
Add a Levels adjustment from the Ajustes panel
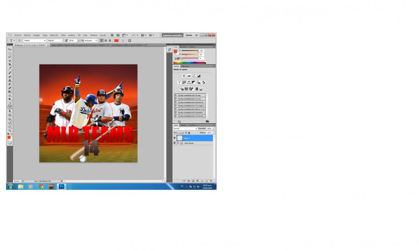point(189,76)
